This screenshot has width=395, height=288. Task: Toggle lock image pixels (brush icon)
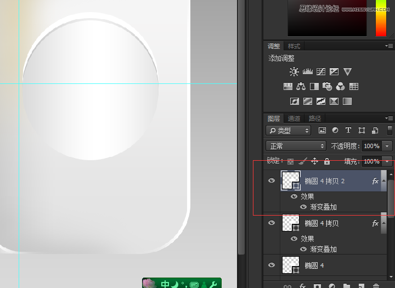coord(302,161)
